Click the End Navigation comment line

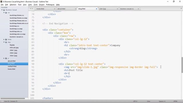pos(58,23)
